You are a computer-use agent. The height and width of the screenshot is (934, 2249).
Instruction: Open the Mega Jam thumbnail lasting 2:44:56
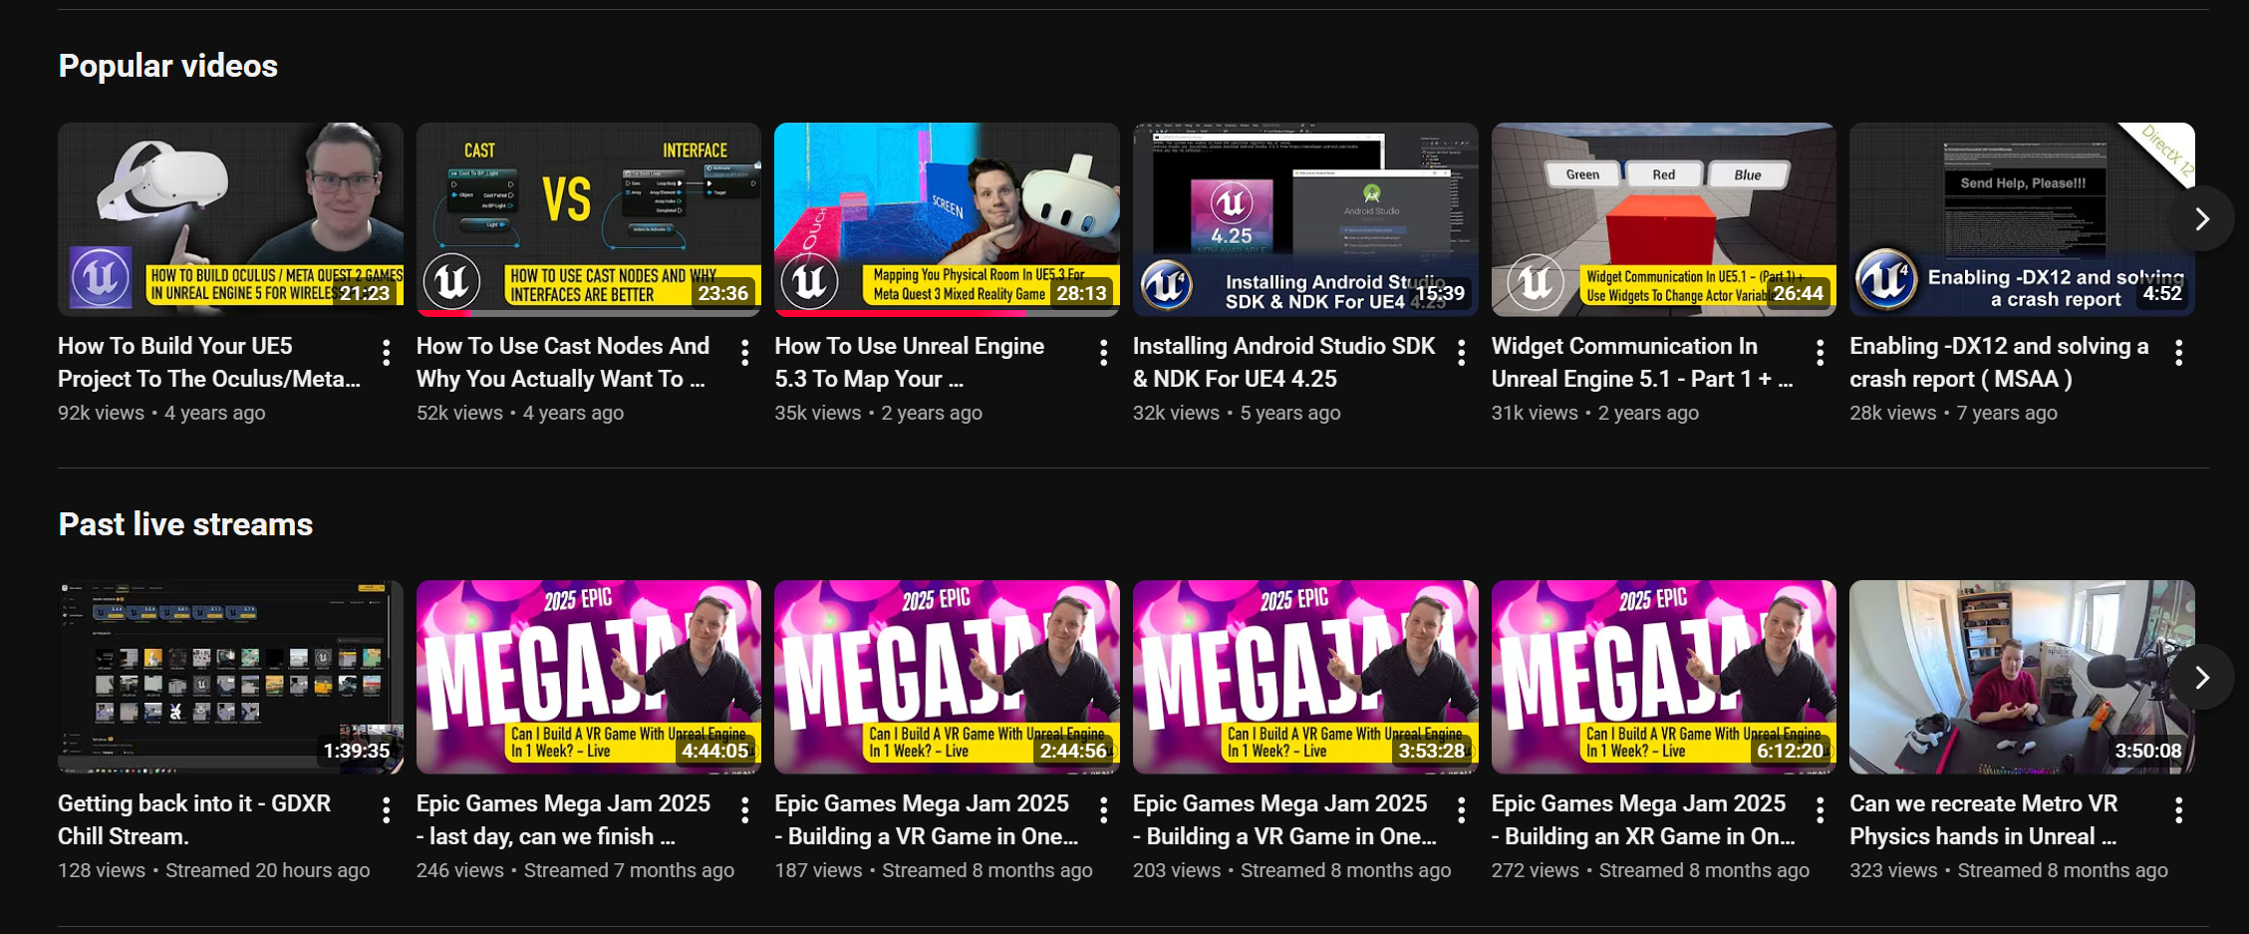947,678
